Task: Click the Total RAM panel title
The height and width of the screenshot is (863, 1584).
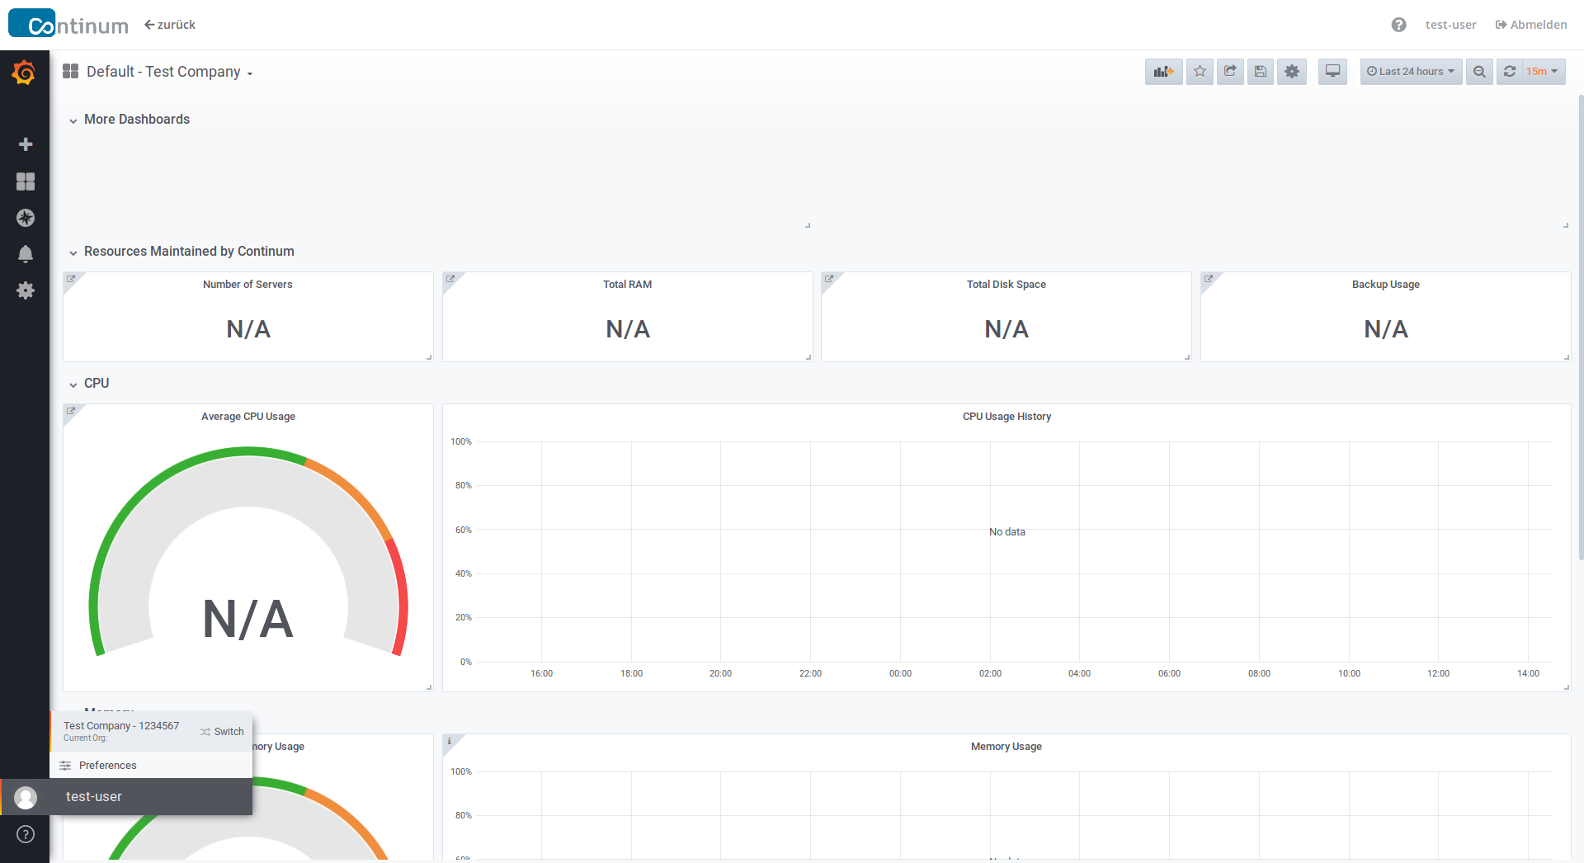Action: click(627, 285)
